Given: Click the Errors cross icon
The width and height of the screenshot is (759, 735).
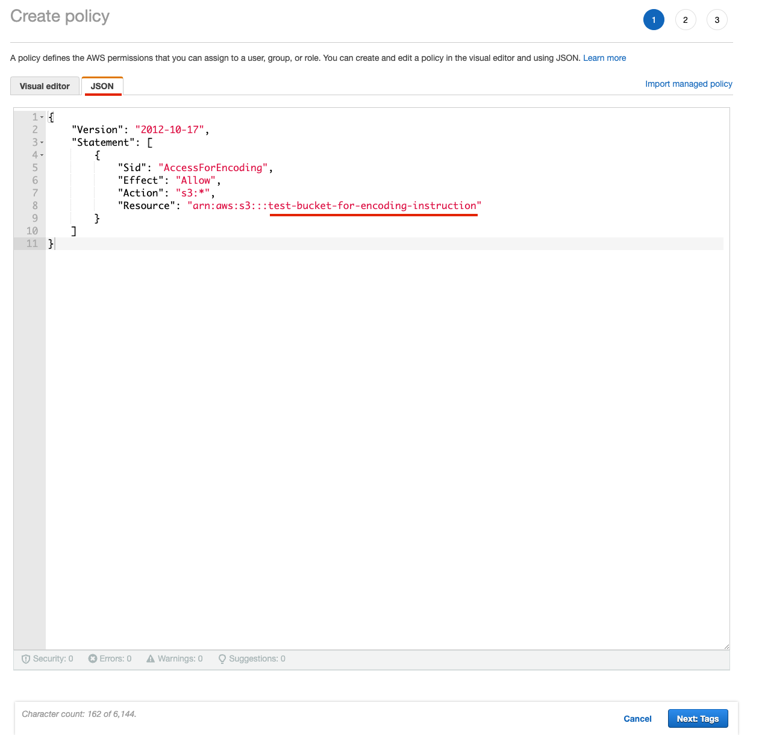Looking at the screenshot, I should pyautogui.click(x=92, y=658).
